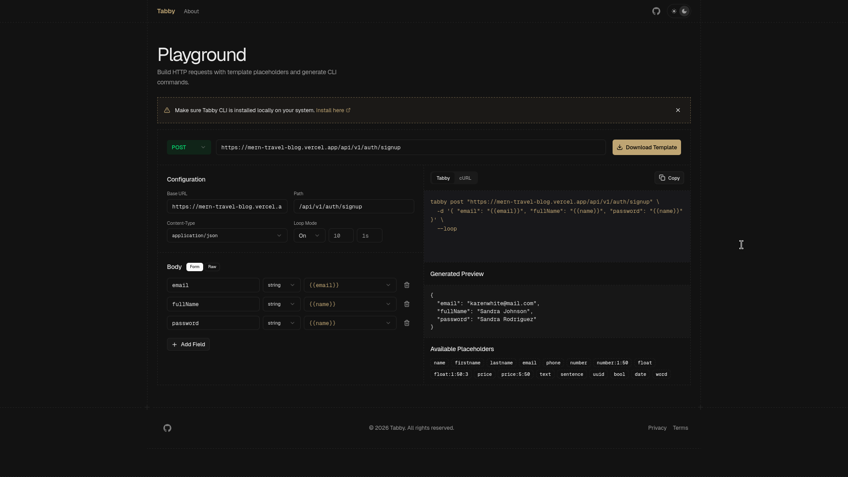848x477 pixels.
Task: Open password field value placeholder dropdown
Action: click(x=350, y=323)
